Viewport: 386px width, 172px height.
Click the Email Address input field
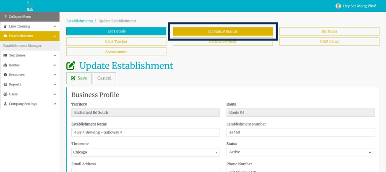pos(146,170)
